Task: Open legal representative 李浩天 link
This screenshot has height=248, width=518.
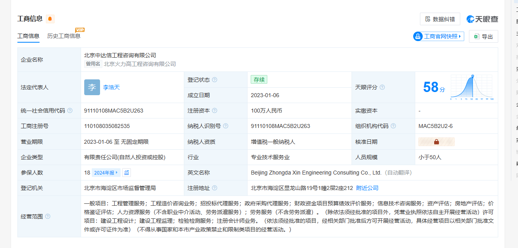Action: tap(111, 87)
